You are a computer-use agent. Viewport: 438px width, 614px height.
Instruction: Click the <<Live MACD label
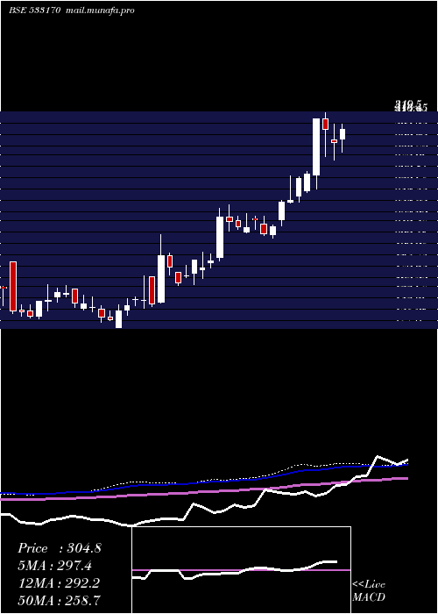(369, 590)
